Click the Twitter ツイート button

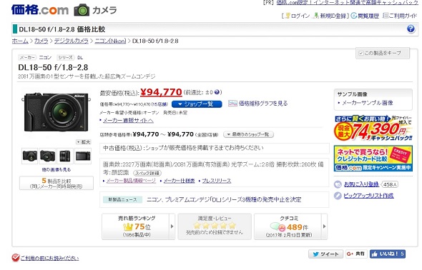click(325, 254)
